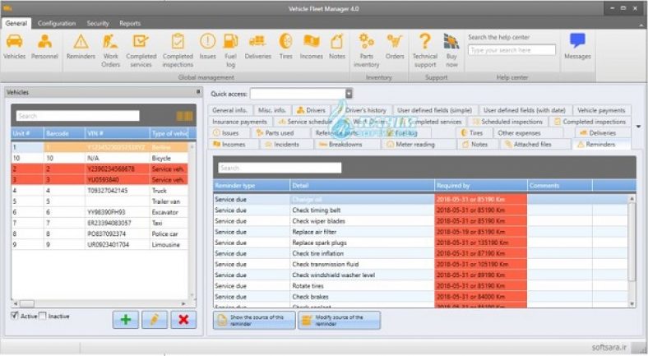Open Technical support in the ribbon
648x356 pixels.
(425, 51)
